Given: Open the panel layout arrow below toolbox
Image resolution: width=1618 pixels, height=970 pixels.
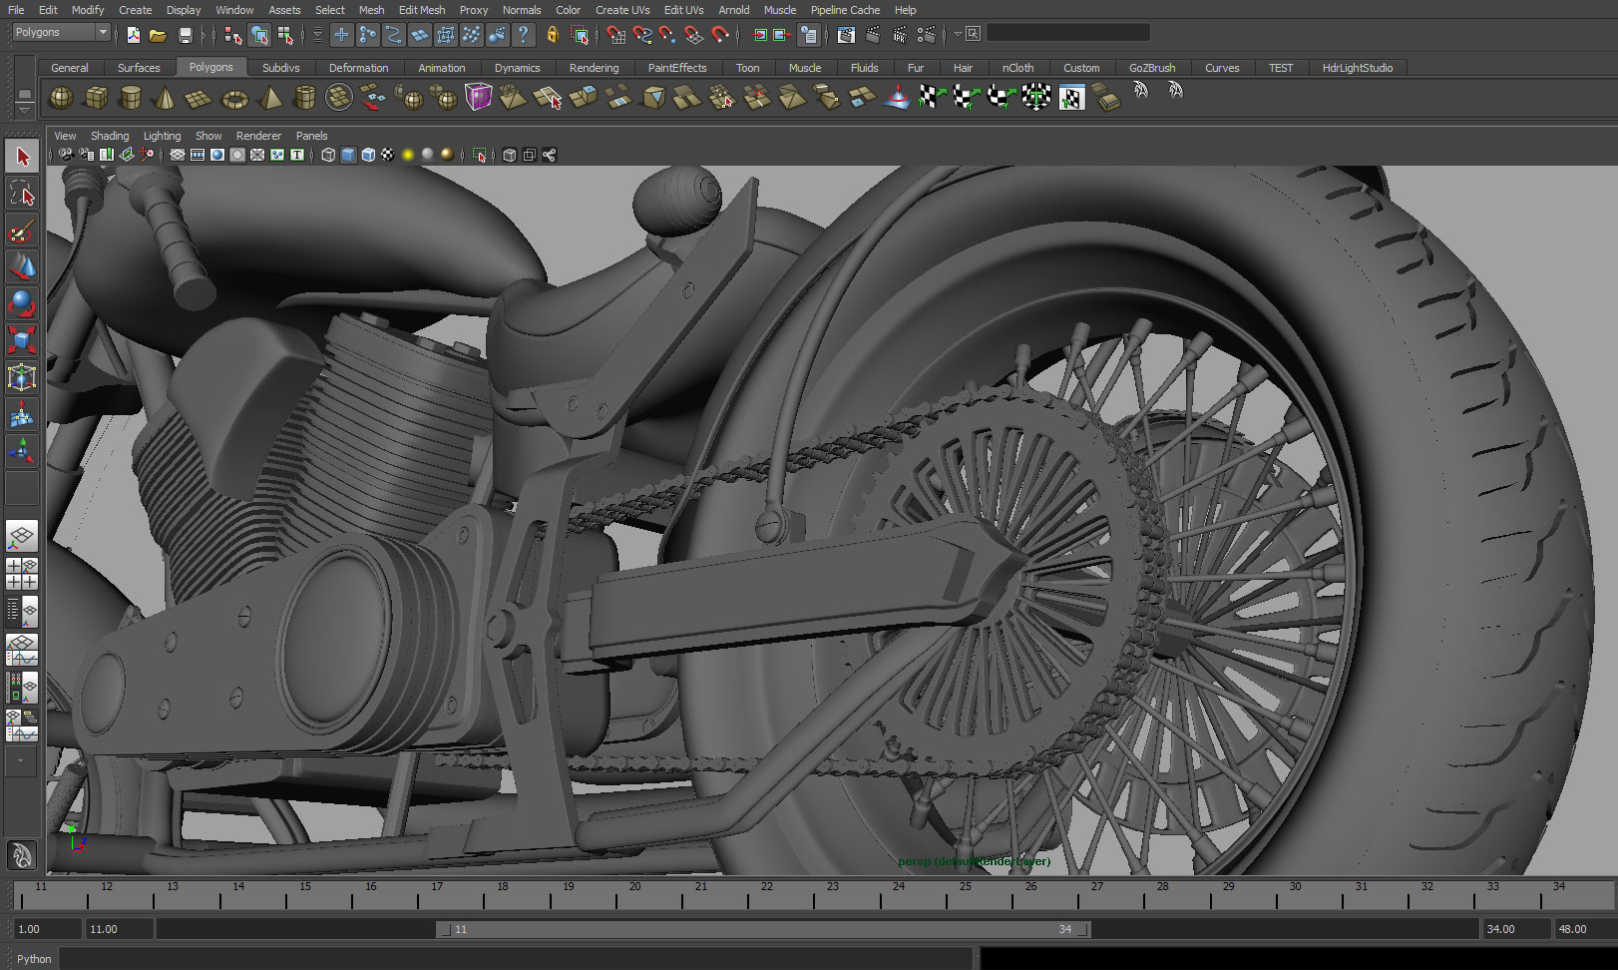Looking at the screenshot, I should tap(21, 760).
